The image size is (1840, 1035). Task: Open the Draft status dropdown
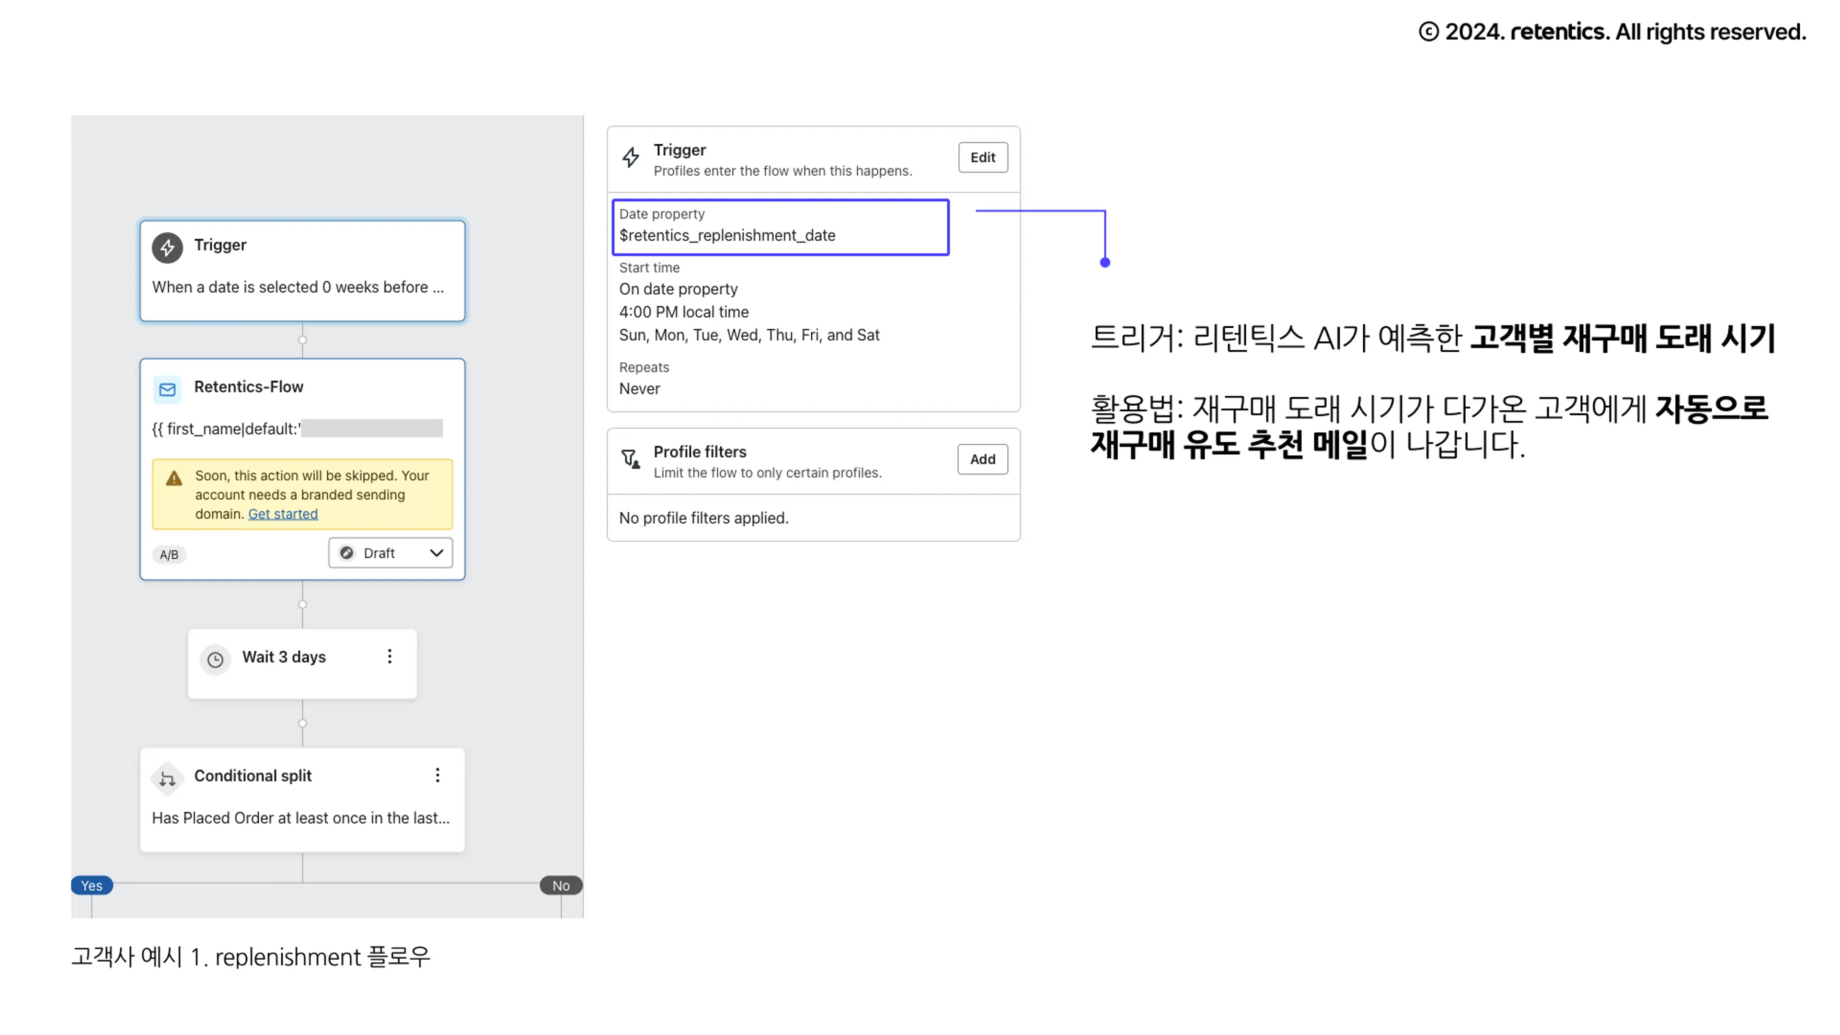pos(391,553)
